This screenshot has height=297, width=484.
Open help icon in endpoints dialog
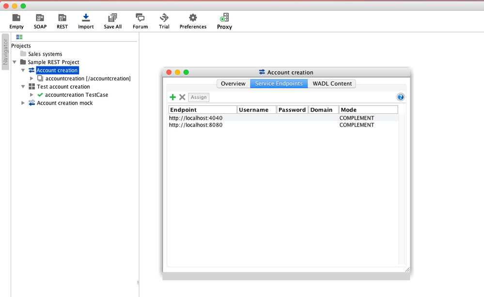pos(401,97)
